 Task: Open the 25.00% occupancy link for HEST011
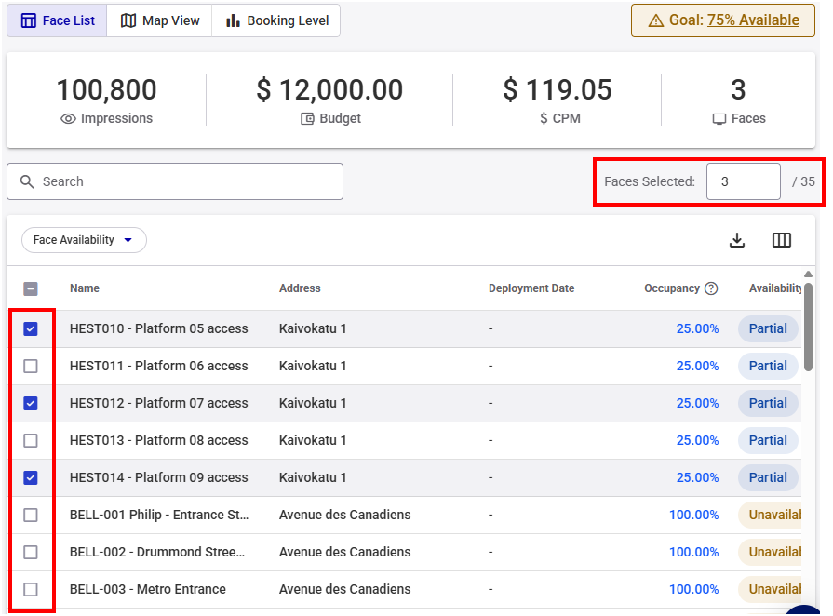click(x=697, y=366)
